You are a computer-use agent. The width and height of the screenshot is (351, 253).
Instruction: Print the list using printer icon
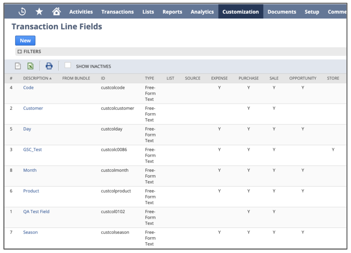[x=49, y=66]
